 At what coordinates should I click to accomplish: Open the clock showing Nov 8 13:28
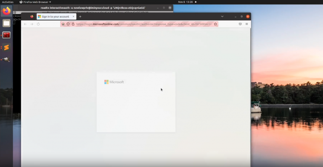pos(185,2)
